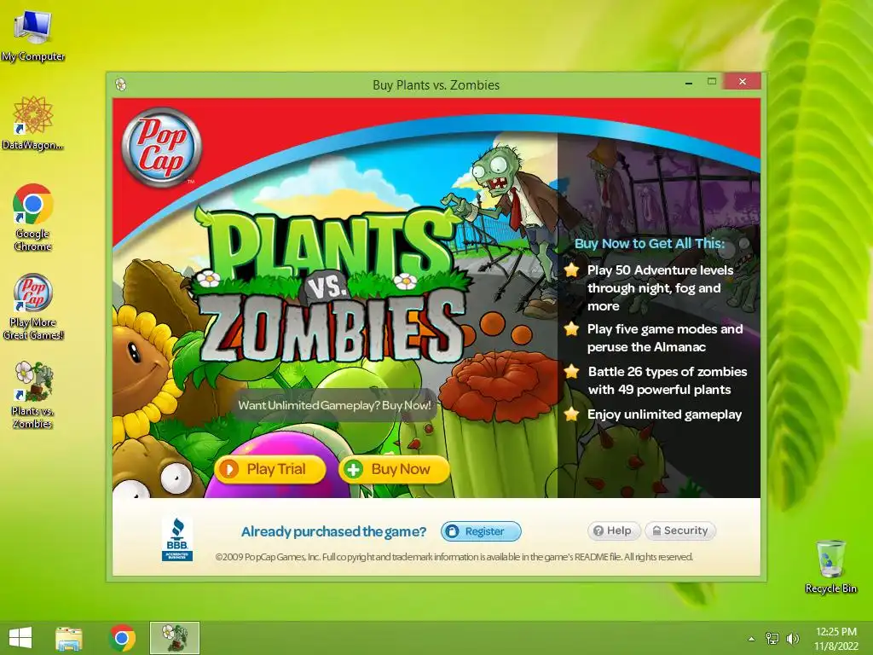Click the Already purchased the game? text
The image size is (873, 655).
(x=333, y=532)
